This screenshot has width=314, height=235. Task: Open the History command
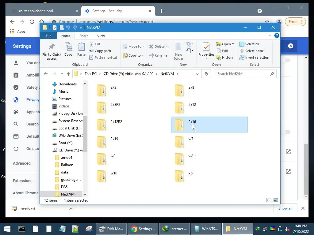225,58
